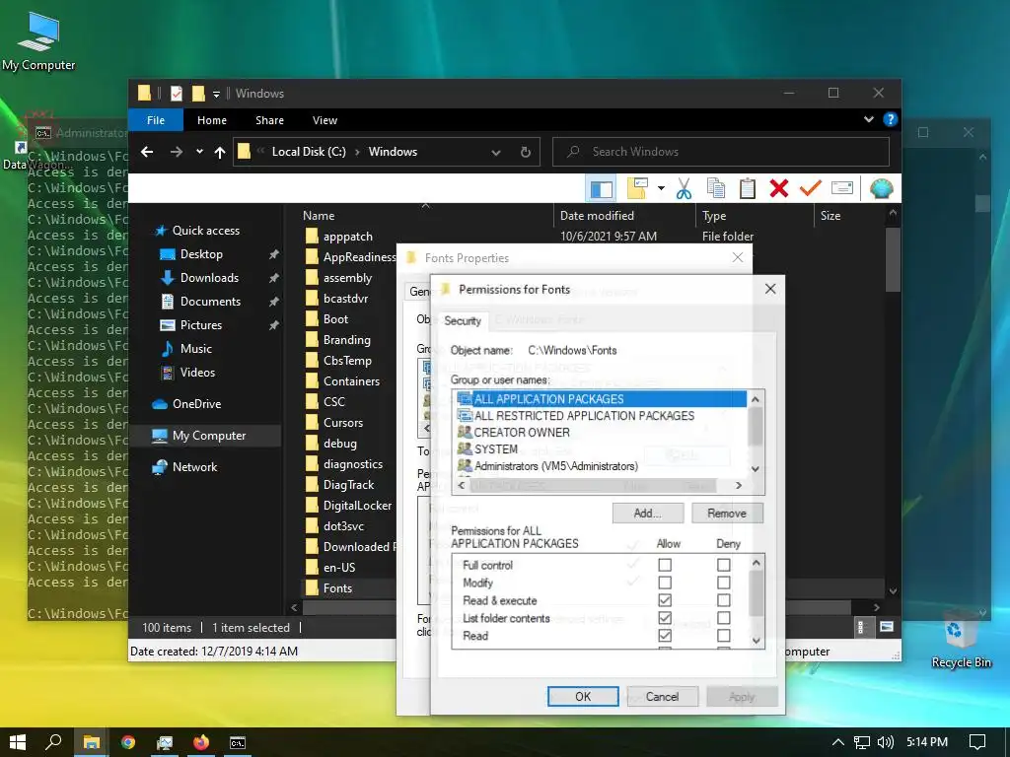Open the address bar history dropdown
The image size is (1010, 757).
(496, 153)
